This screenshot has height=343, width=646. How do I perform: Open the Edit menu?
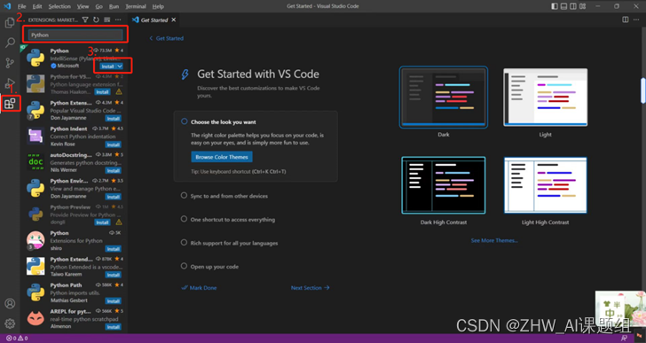(37, 6)
